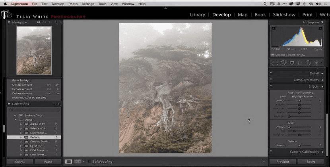This screenshot has width=330, height=167.
Task: Click the Grain Amount slider
Action: (x=299, y=127)
